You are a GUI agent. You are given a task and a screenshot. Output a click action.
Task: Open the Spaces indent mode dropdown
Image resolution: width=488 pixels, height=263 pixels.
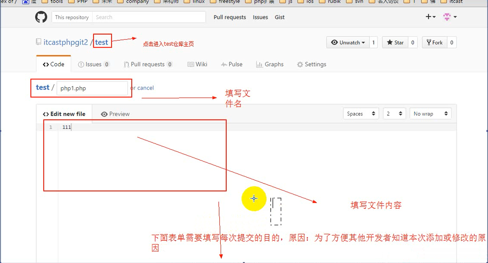[361, 114]
